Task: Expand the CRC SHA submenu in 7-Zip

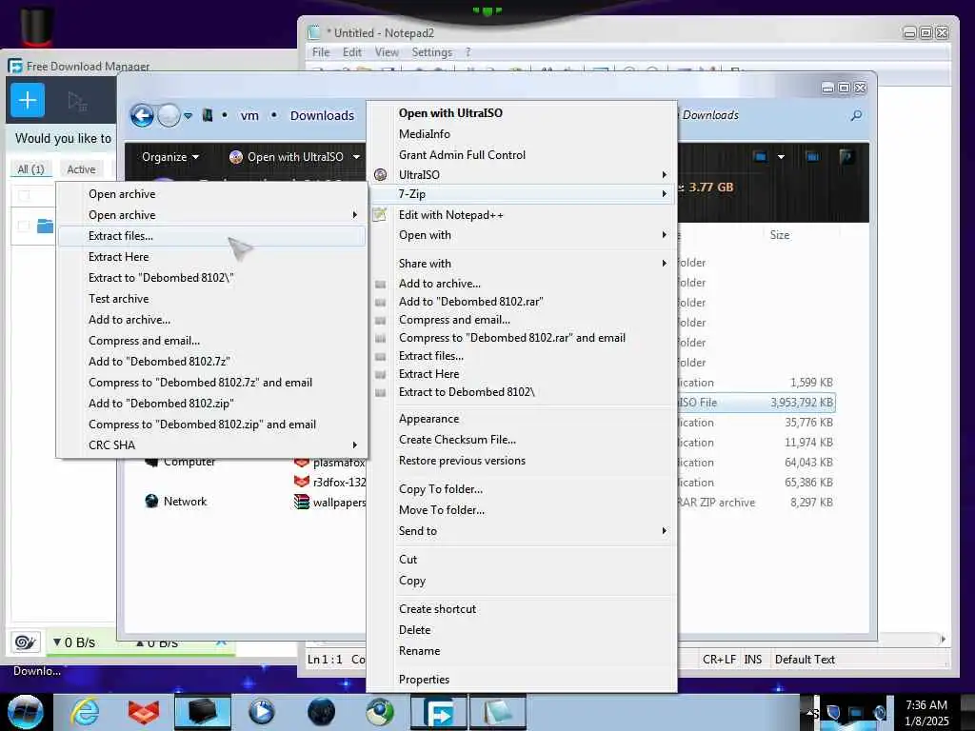Action: tap(354, 445)
